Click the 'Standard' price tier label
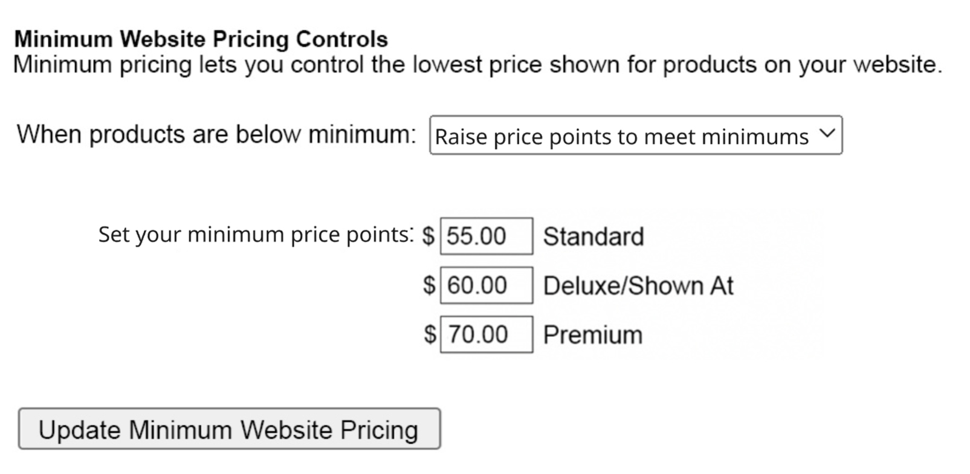Image resolution: width=970 pixels, height=474 pixels. [593, 236]
